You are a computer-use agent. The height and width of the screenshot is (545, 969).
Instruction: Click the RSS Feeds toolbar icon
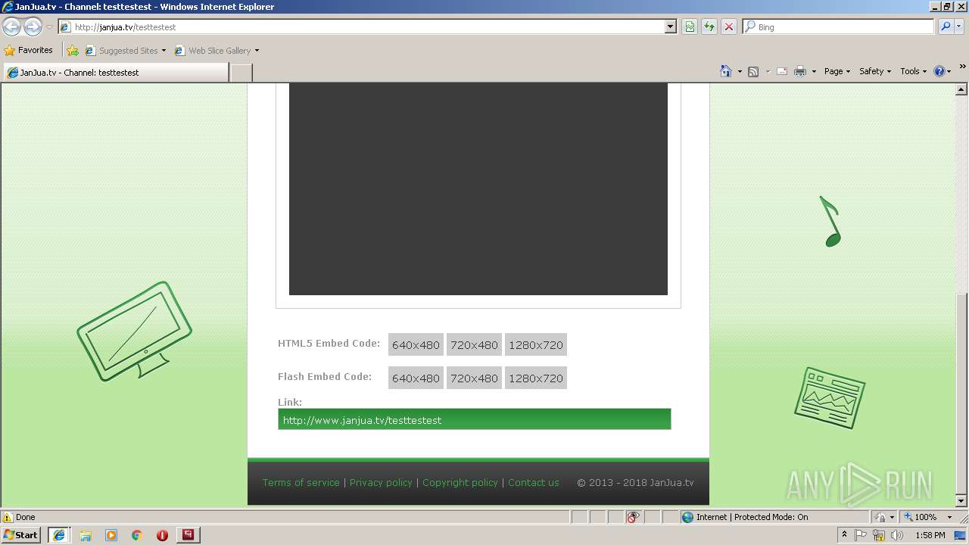[x=753, y=71]
